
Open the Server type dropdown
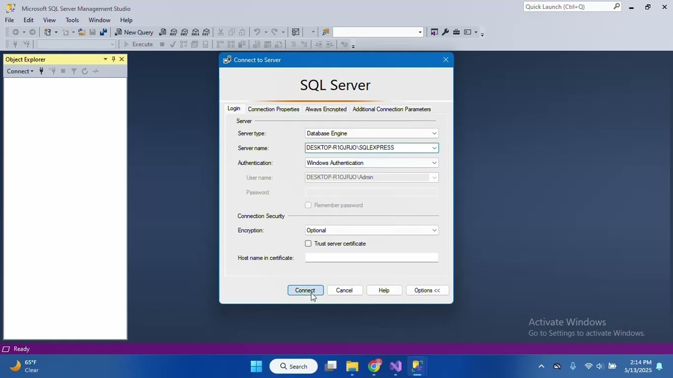pos(434,133)
